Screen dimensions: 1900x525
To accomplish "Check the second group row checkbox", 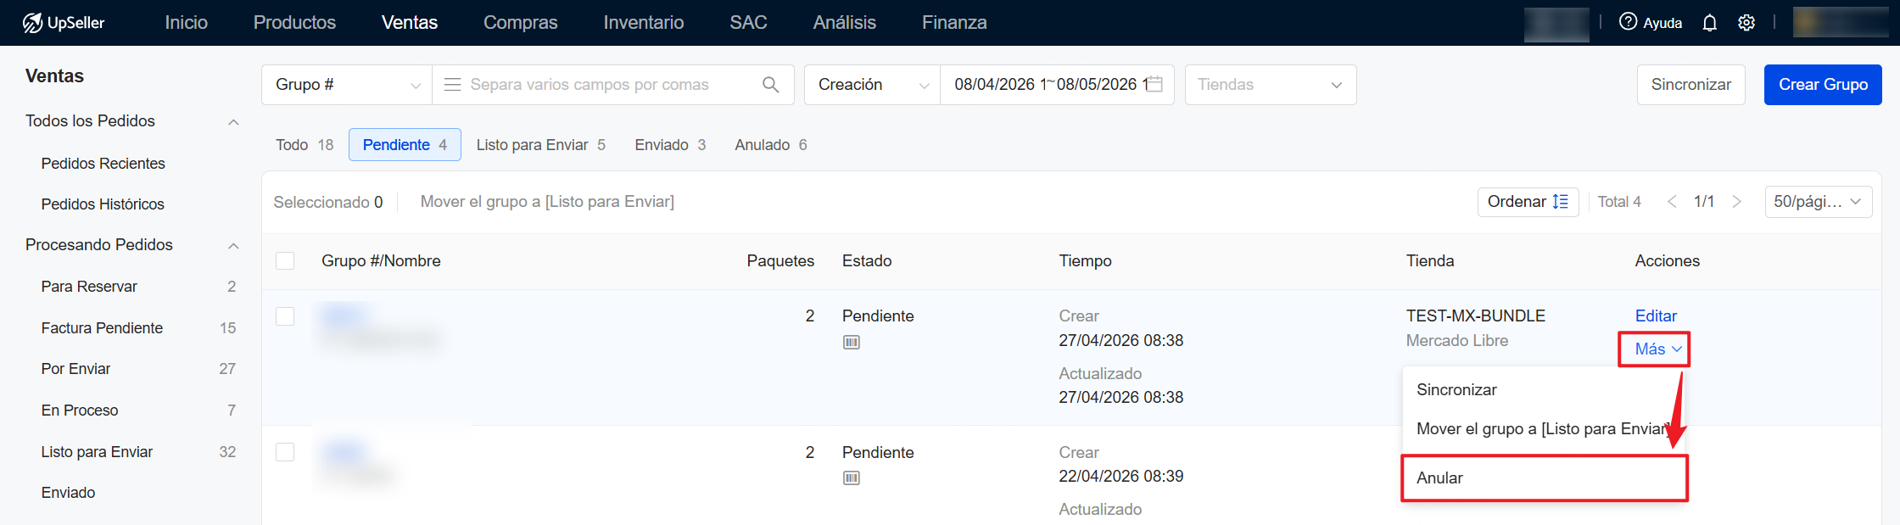I will [285, 452].
